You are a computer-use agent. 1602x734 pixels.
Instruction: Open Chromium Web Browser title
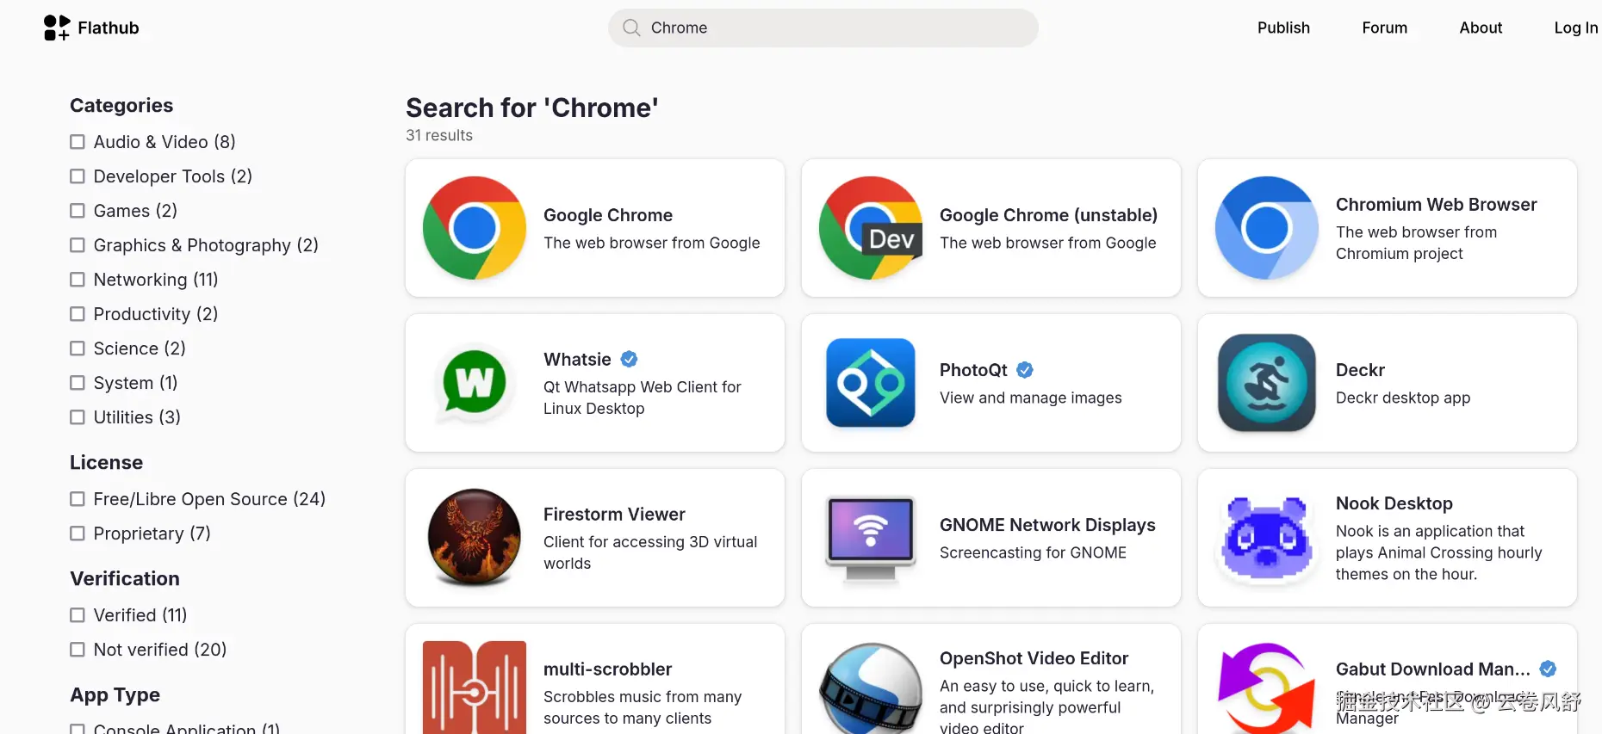point(1436,204)
